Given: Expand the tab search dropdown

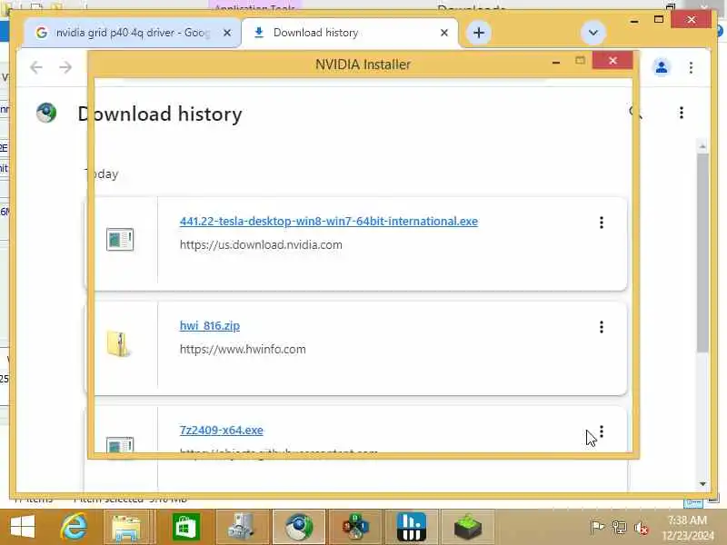Looking at the screenshot, I should [593, 33].
